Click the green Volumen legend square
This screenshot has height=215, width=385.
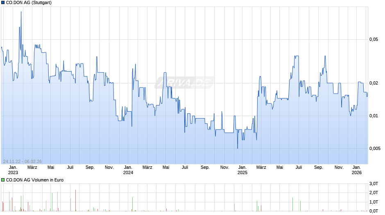coord(3,180)
